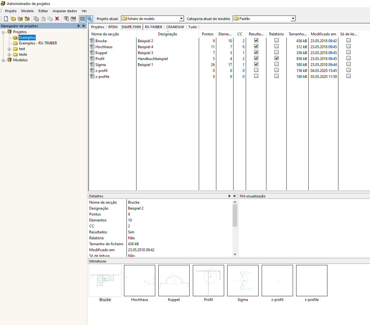The height and width of the screenshot is (325, 370).
Task: Click the new model blank page icon
Action: [x=6, y=19]
